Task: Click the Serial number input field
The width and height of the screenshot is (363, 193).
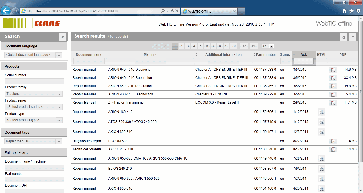Action: tap(34, 81)
